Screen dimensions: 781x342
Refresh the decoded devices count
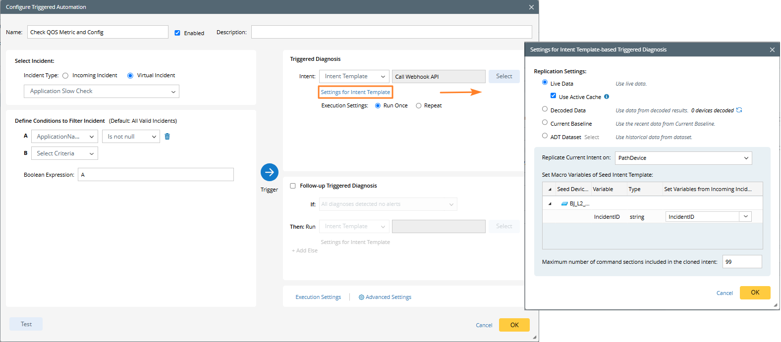(739, 110)
